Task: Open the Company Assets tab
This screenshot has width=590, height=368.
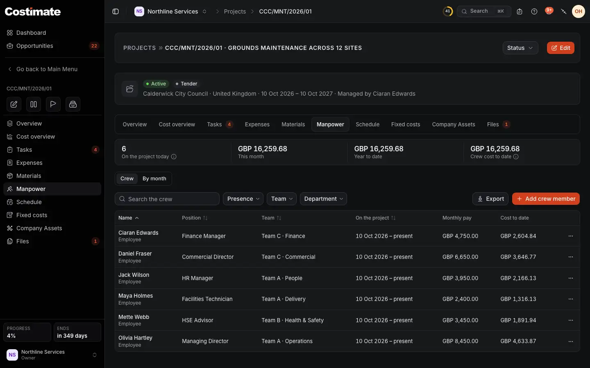Action: (x=454, y=124)
